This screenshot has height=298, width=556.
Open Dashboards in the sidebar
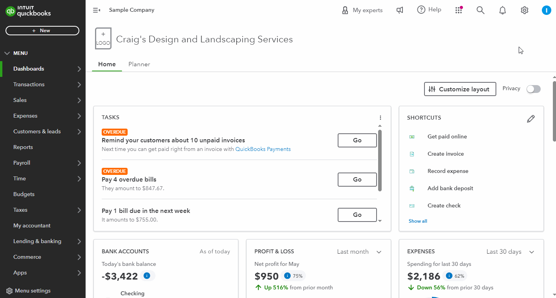click(43, 69)
